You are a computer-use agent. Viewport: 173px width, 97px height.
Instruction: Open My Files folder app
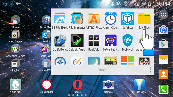[x=144, y=19]
